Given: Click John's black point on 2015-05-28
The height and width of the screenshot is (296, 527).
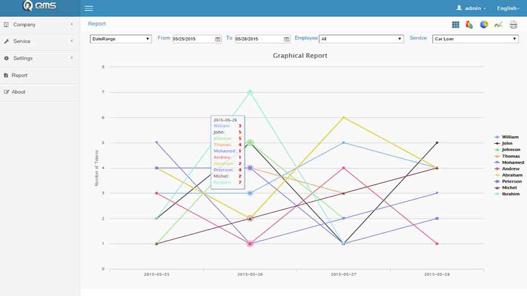Looking at the screenshot, I should click(x=437, y=143).
